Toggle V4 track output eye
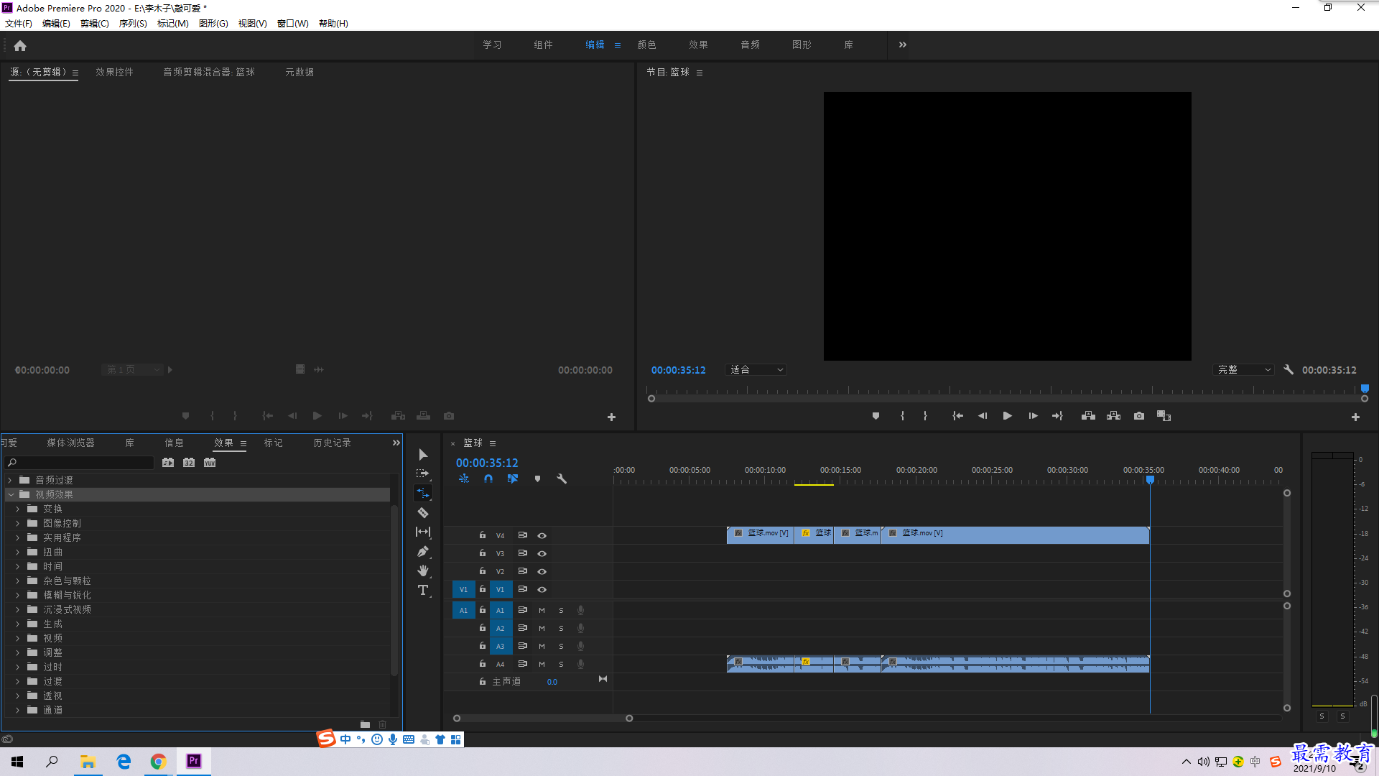The width and height of the screenshot is (1379, 776). [542, 536]
